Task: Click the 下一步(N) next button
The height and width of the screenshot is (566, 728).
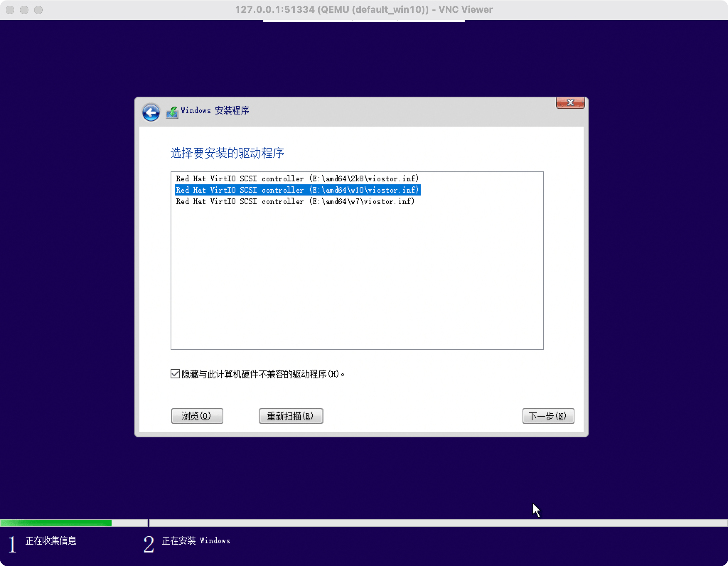Action: [548, 416]
